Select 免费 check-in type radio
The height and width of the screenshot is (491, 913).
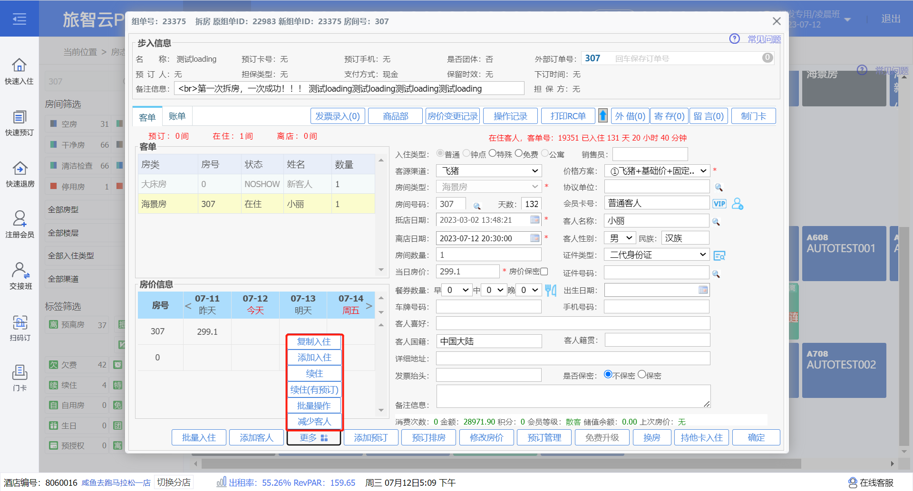coord(519,153)
